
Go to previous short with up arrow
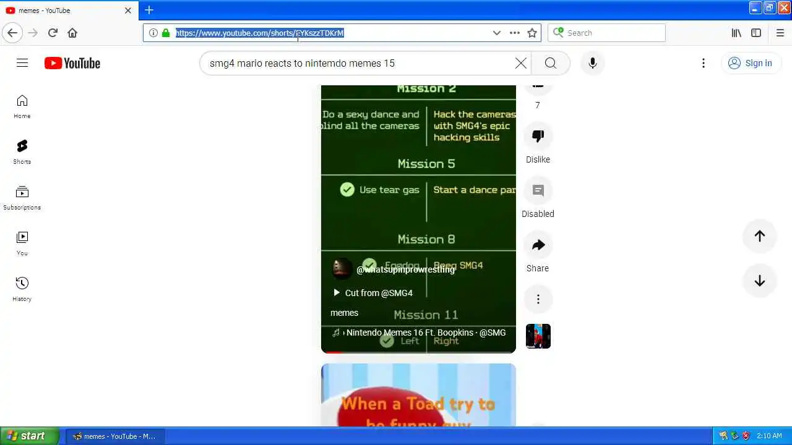760,235
